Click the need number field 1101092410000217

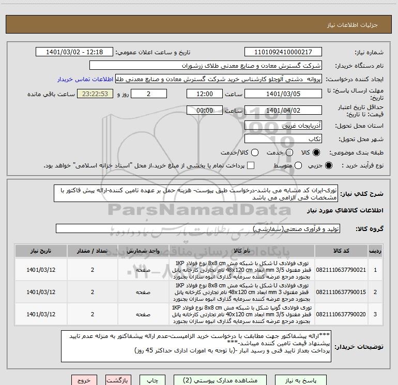(283, 52)
